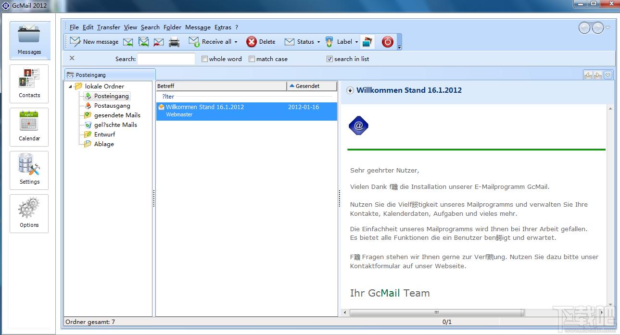The image size is (620, 335).
Task: Select the Willkommen Stand 16.1.2012 message
Action: 247,111
